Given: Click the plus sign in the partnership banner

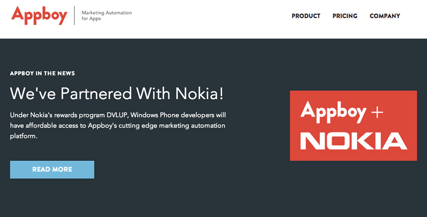Looking at the screenshot, I should (376, 112).
